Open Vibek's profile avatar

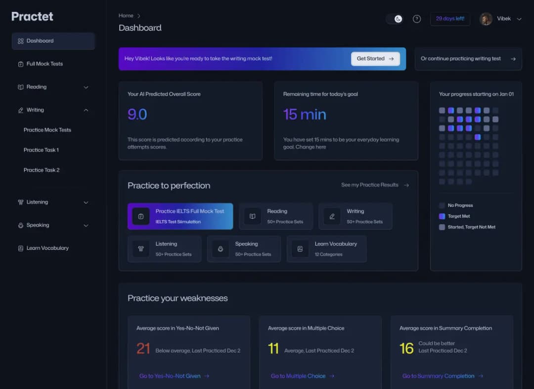click(x=486, y=19)
